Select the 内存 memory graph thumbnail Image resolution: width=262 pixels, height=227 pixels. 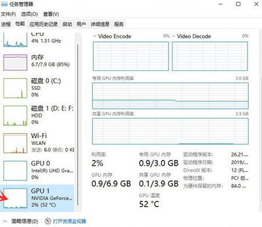[15, 62]
